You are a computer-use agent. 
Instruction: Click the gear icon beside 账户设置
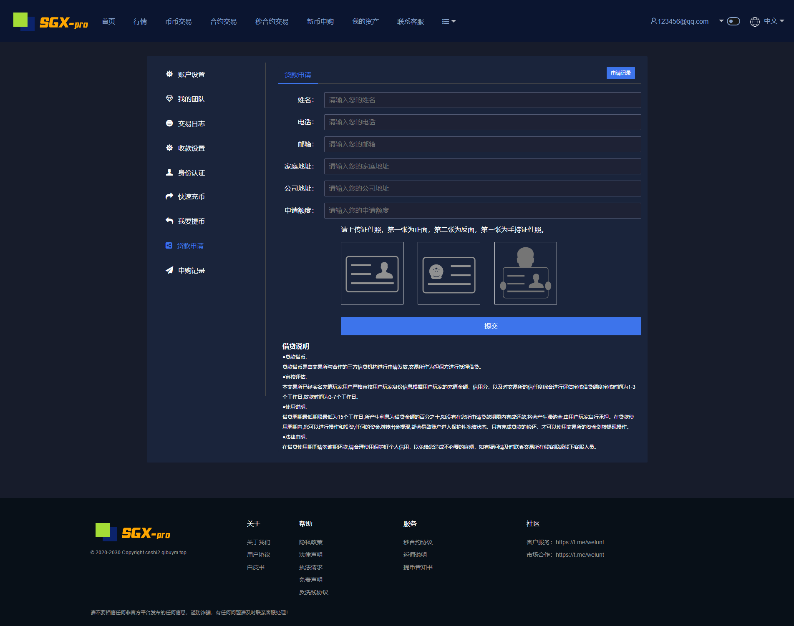pyautogui.click(x=169, y=74)
